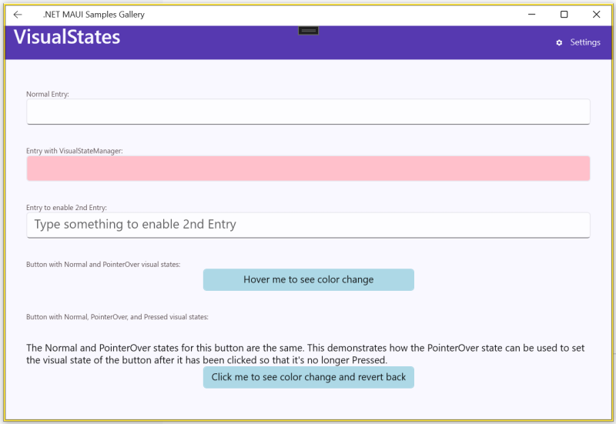Click the VisualStates page title
616x424 pixels.
point(67,37)
